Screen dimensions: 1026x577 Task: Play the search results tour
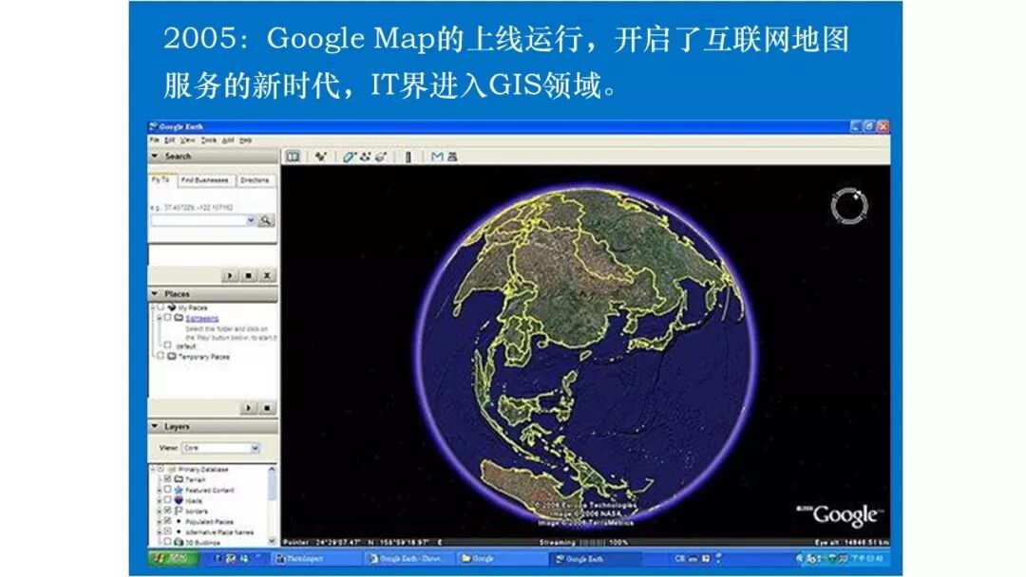230,276
